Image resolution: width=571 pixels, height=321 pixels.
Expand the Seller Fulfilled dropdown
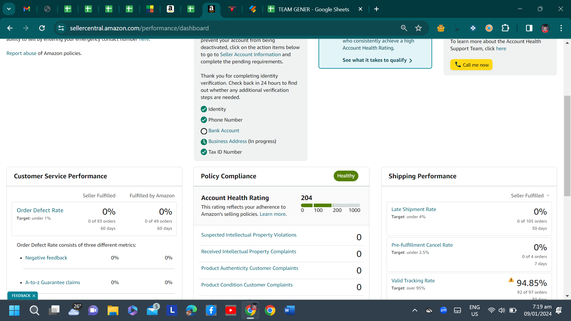[530, 196]
